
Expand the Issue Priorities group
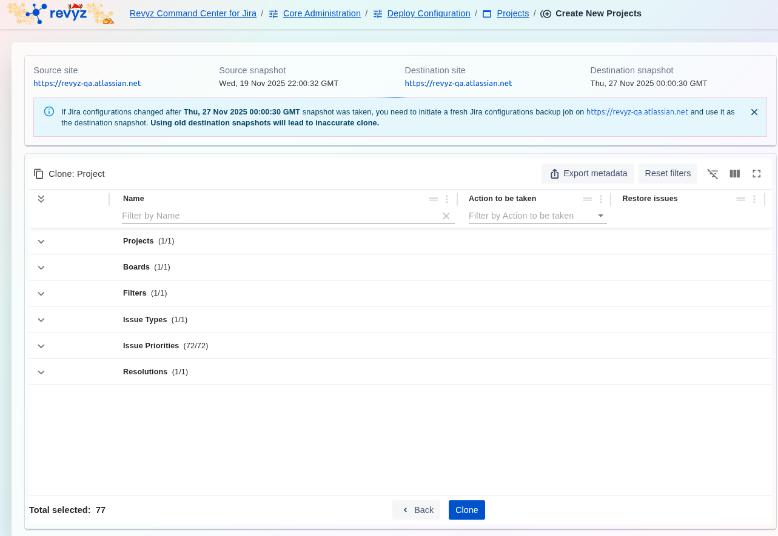[41, 346]
